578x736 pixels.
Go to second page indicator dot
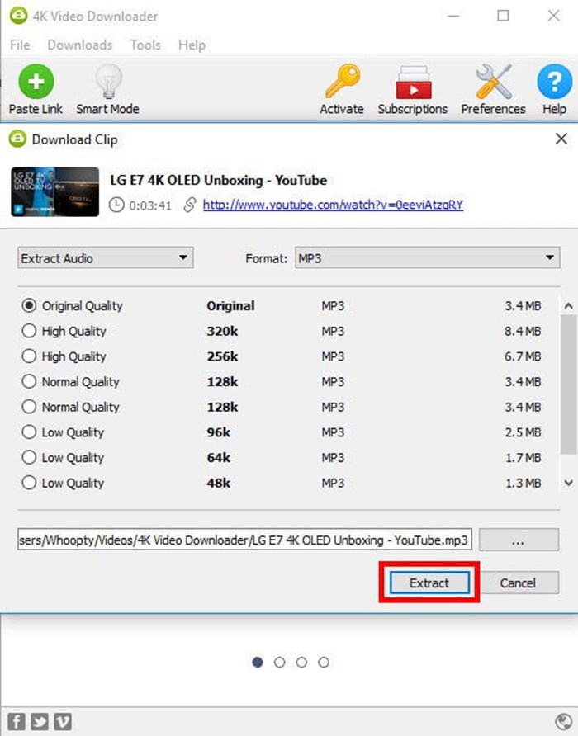[280, 663]
